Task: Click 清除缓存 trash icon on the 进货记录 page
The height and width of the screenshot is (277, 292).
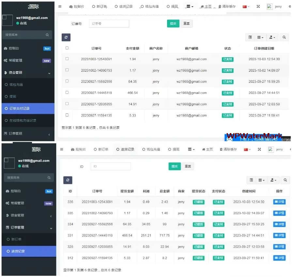Action: point(221,149)
